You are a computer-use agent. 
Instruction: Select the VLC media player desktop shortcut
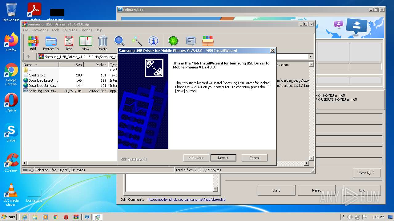point(11,195)
